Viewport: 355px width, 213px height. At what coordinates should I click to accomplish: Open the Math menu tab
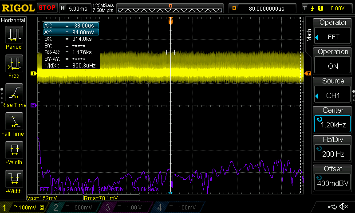tap(309, 35)
